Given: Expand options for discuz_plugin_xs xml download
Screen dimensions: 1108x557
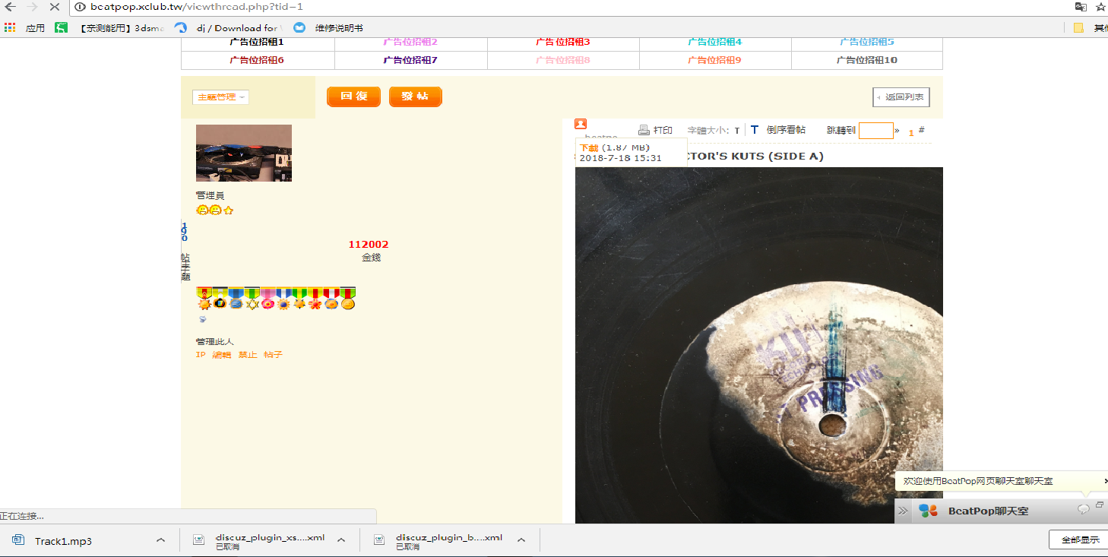Looking at the screenshot, I should click(341, 540).
